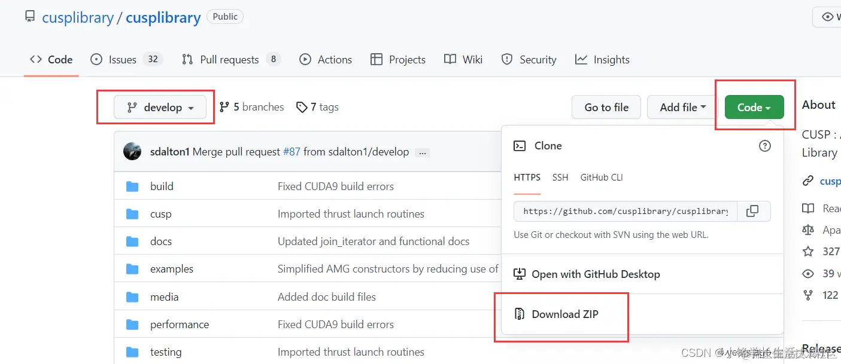This screenshot has width=841, height=364.
Task: Select the HTTPS clone tab
Action: pos(527,178)
